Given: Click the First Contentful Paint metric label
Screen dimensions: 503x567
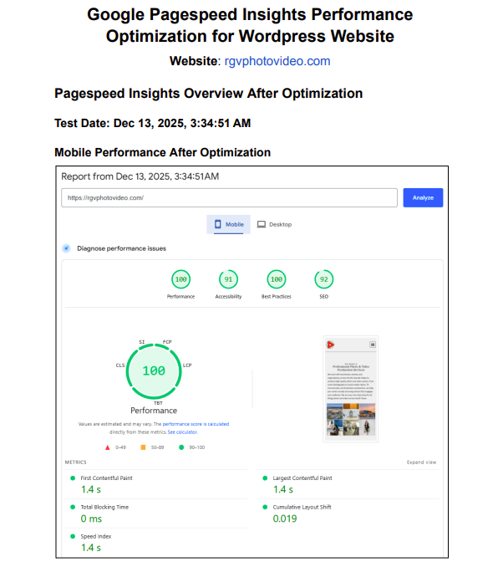Looking at the screenshot, I should pos(107,478).
